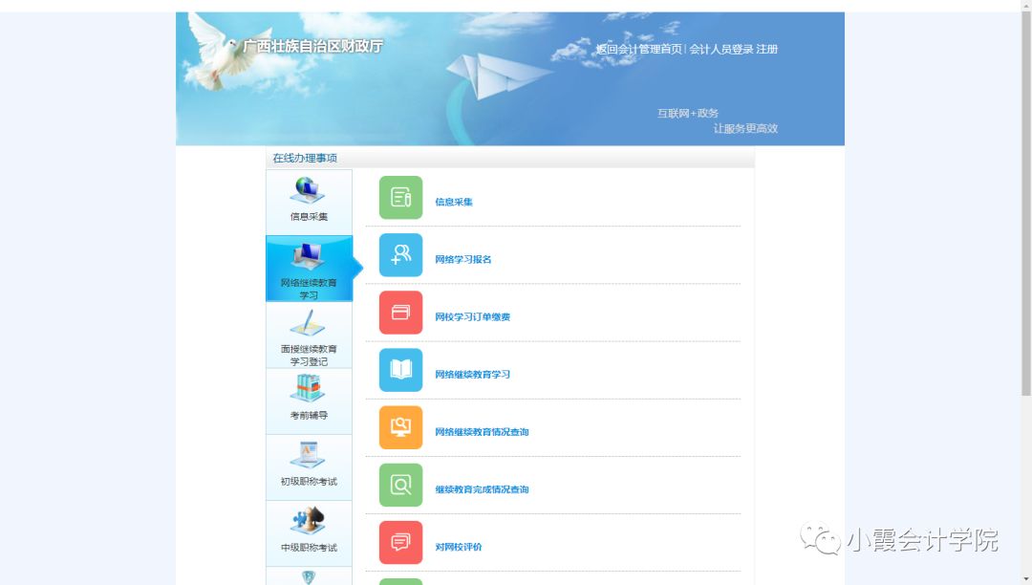Viewport: 1032px width, 585px height.
Task: Select the 信息采集 green notepad icon
Action: [399, 197]
